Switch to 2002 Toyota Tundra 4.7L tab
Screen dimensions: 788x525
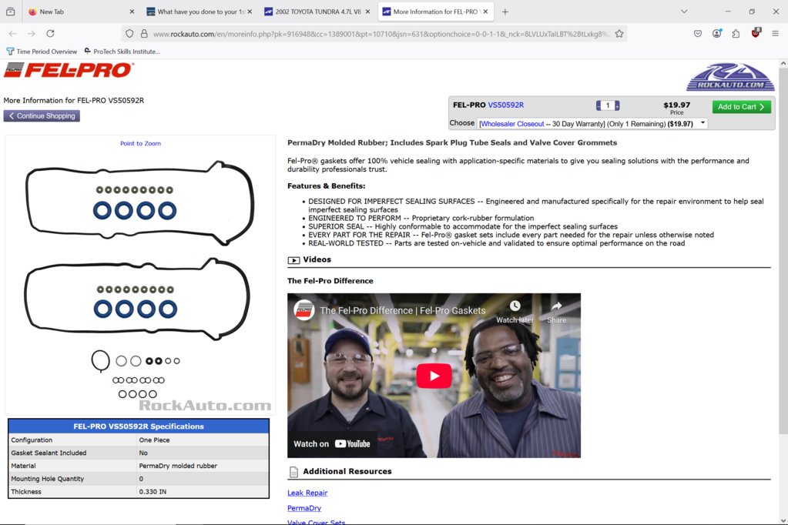[317, 12]
